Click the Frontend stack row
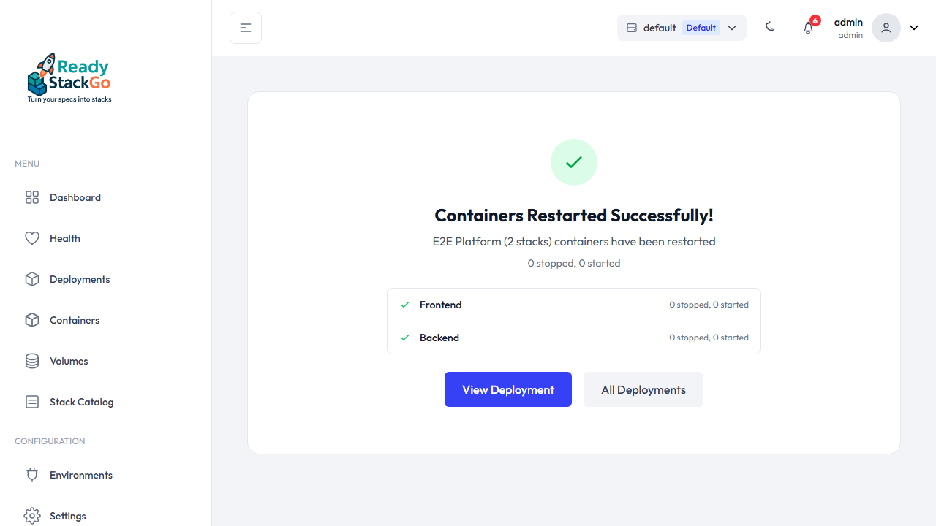 pos(574,305)
